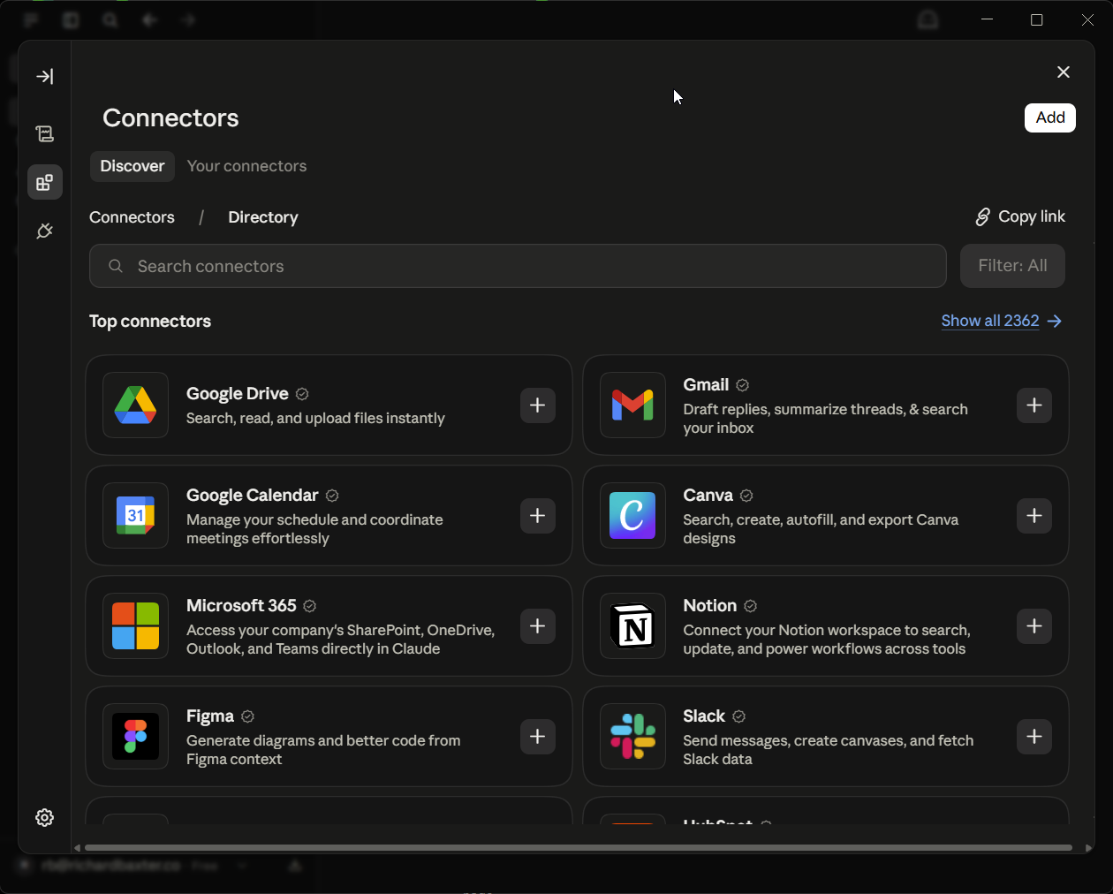Click the Canva title text
1113x894 pixels.
click(x=708, y=496)
